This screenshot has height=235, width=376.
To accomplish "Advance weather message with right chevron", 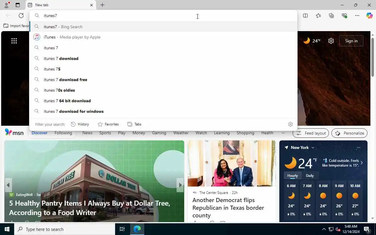I will click(x=362, y=163).
